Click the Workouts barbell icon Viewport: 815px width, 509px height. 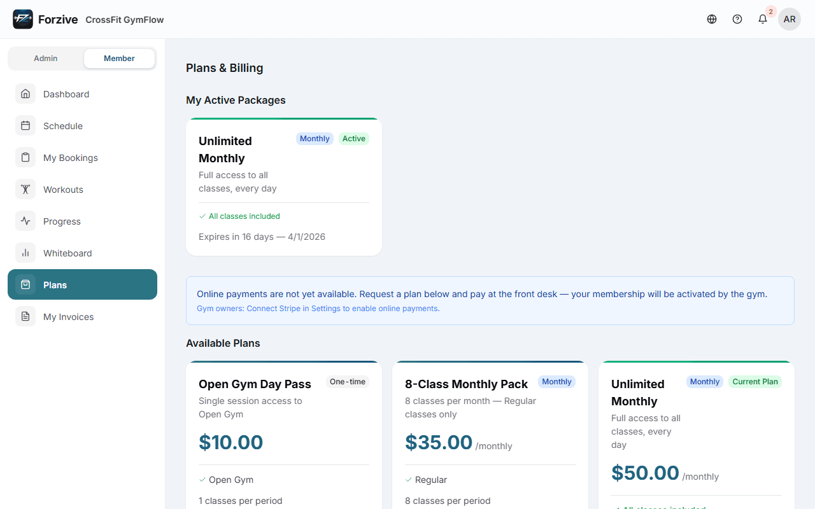(x=25, y=189)
